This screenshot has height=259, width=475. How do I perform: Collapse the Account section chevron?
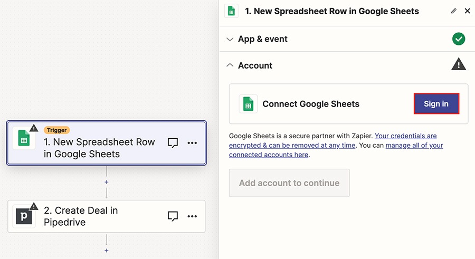[230, 65]
